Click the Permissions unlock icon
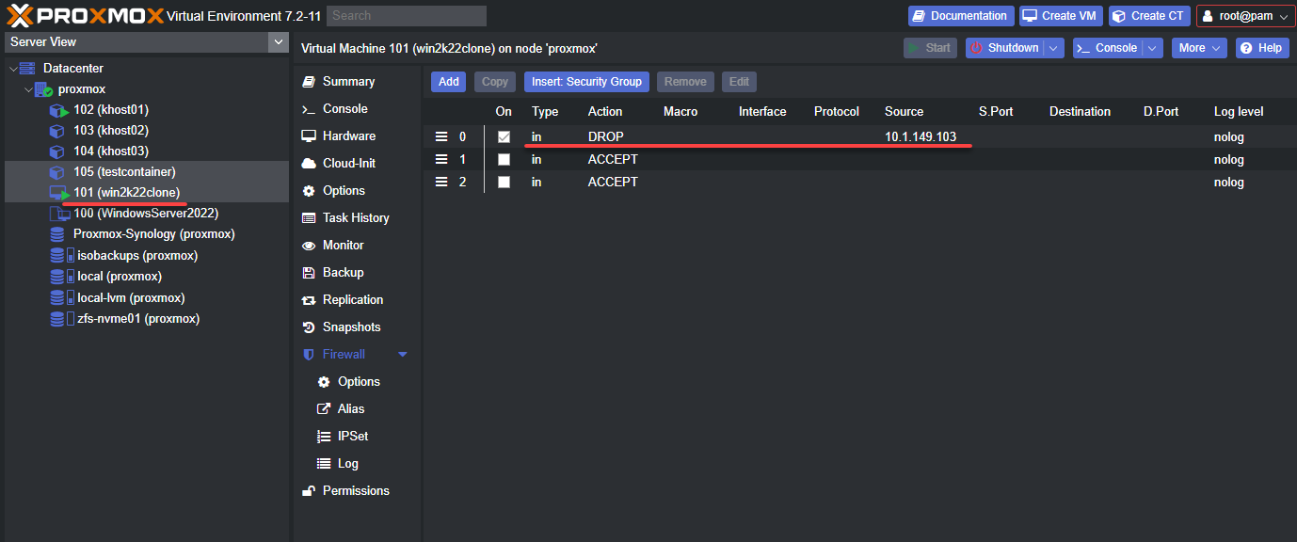 click(x=308, y=491)
